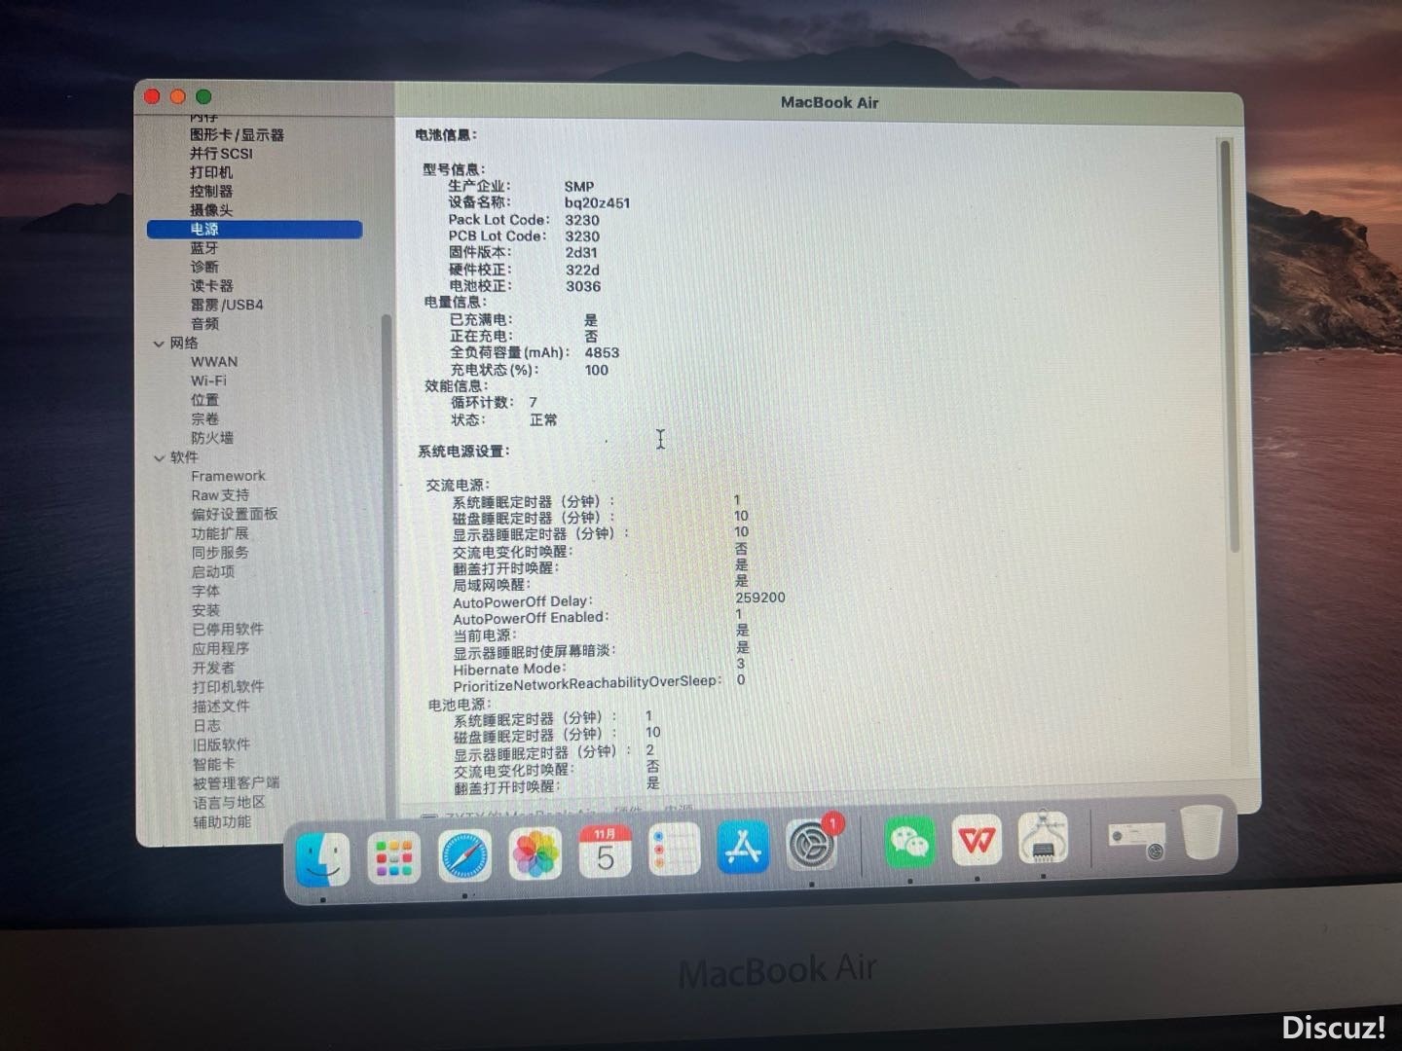Click the 系统电源设置 heading
The height and width of the screenshot is (1051, 1402).
[x=463, y=451]
